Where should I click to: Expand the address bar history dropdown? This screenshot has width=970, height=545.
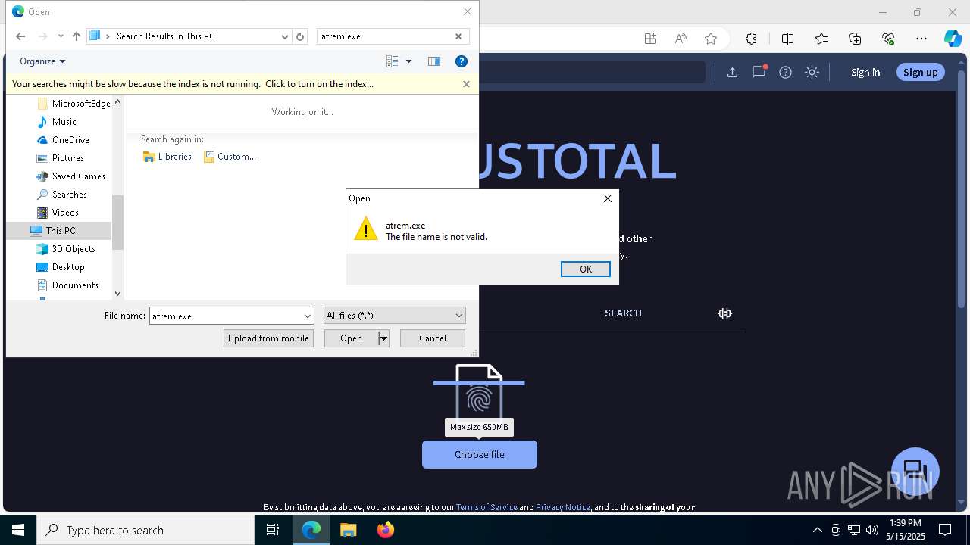285,36
